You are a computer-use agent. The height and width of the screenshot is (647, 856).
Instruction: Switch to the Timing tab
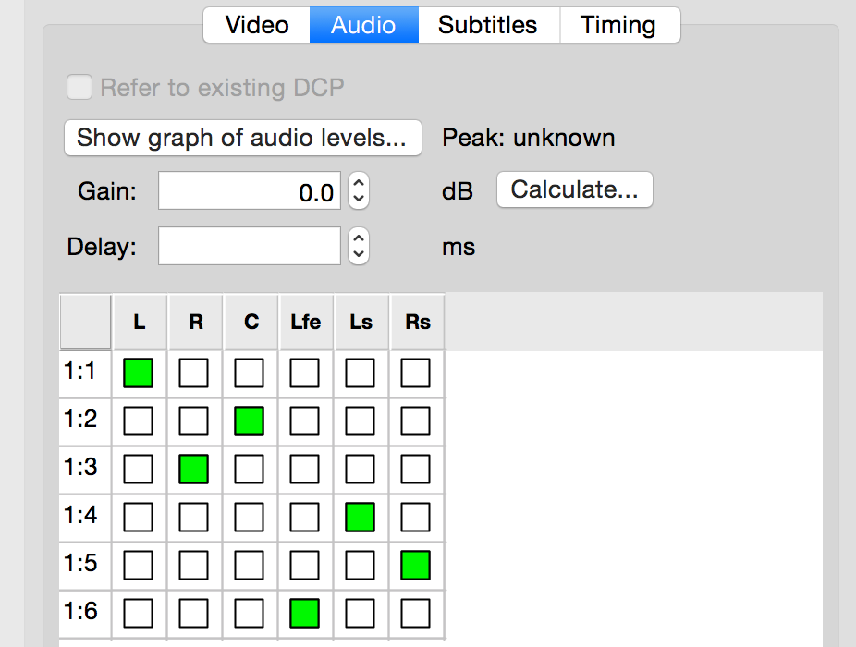click(618, 25)
